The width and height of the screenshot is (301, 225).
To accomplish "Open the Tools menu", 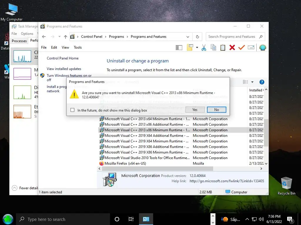I will (x=78, y=47).
